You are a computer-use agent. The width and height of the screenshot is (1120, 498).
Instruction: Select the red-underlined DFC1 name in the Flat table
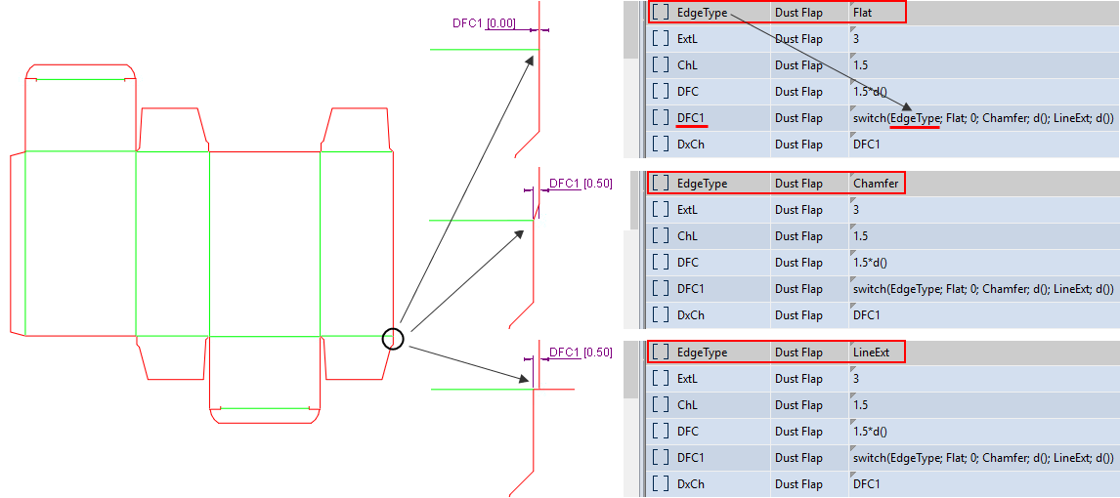point(691,118)
